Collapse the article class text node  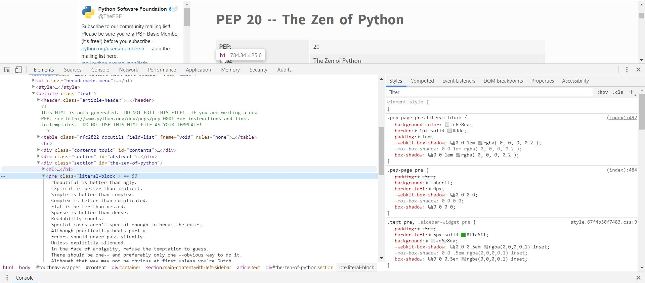coord(33,93)
